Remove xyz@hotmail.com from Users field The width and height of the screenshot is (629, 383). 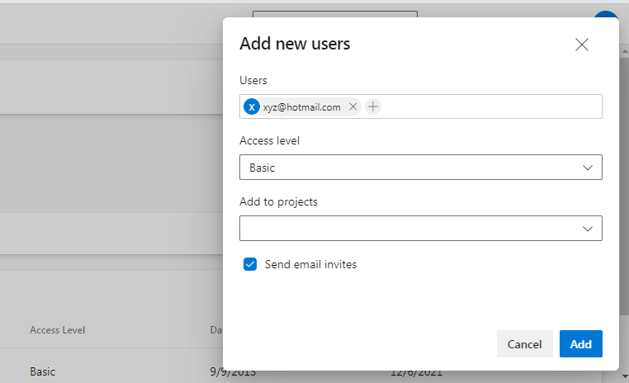(353, 106)
